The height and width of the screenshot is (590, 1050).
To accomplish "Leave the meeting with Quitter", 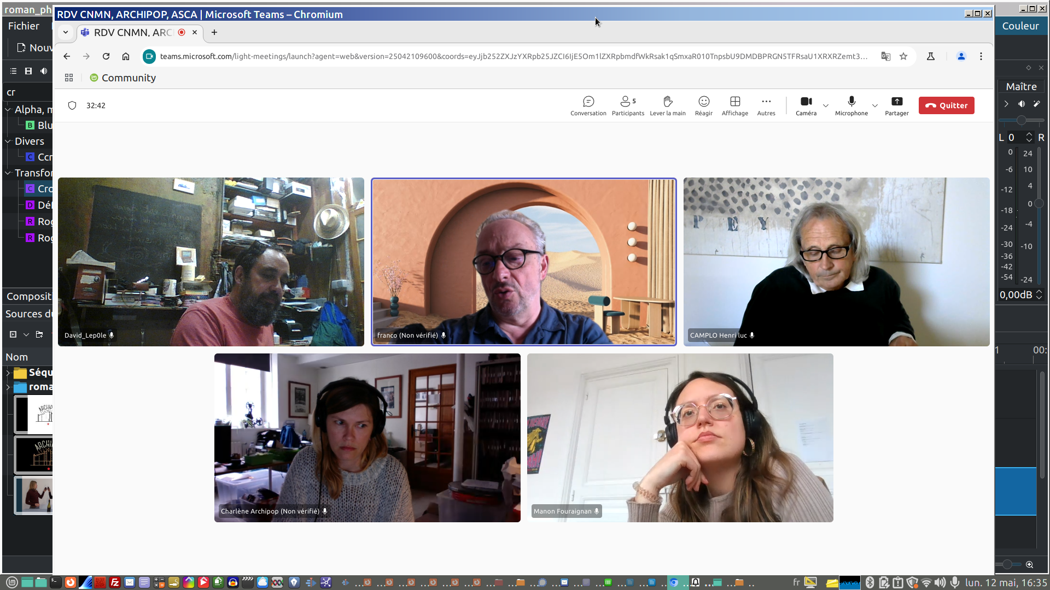I will coord(946,105).
